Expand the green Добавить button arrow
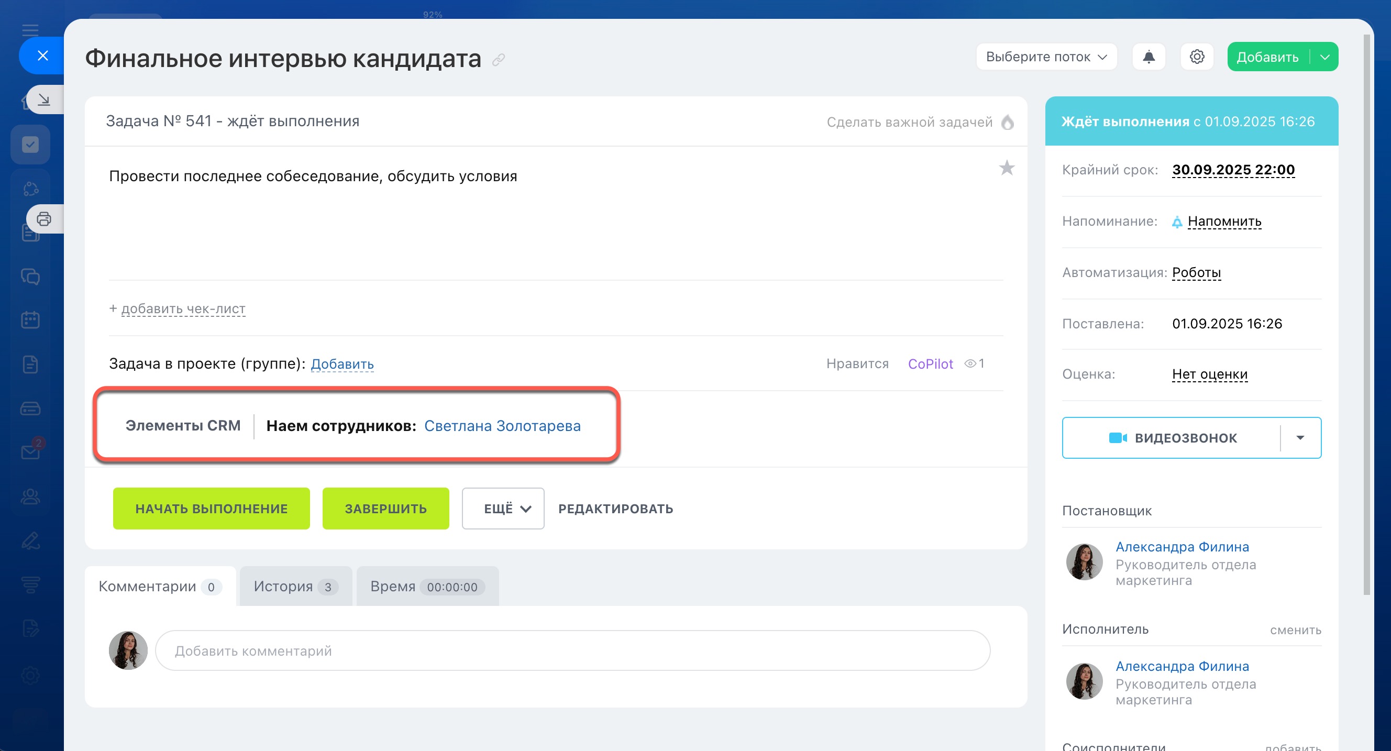Image resolution: width=1391 pixels, height=751 pixels. click(1324, 57)
